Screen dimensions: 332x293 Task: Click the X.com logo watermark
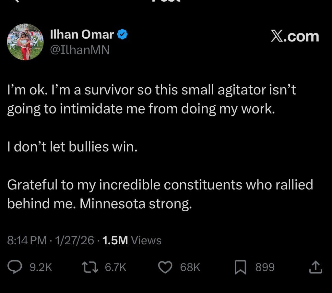294,37
